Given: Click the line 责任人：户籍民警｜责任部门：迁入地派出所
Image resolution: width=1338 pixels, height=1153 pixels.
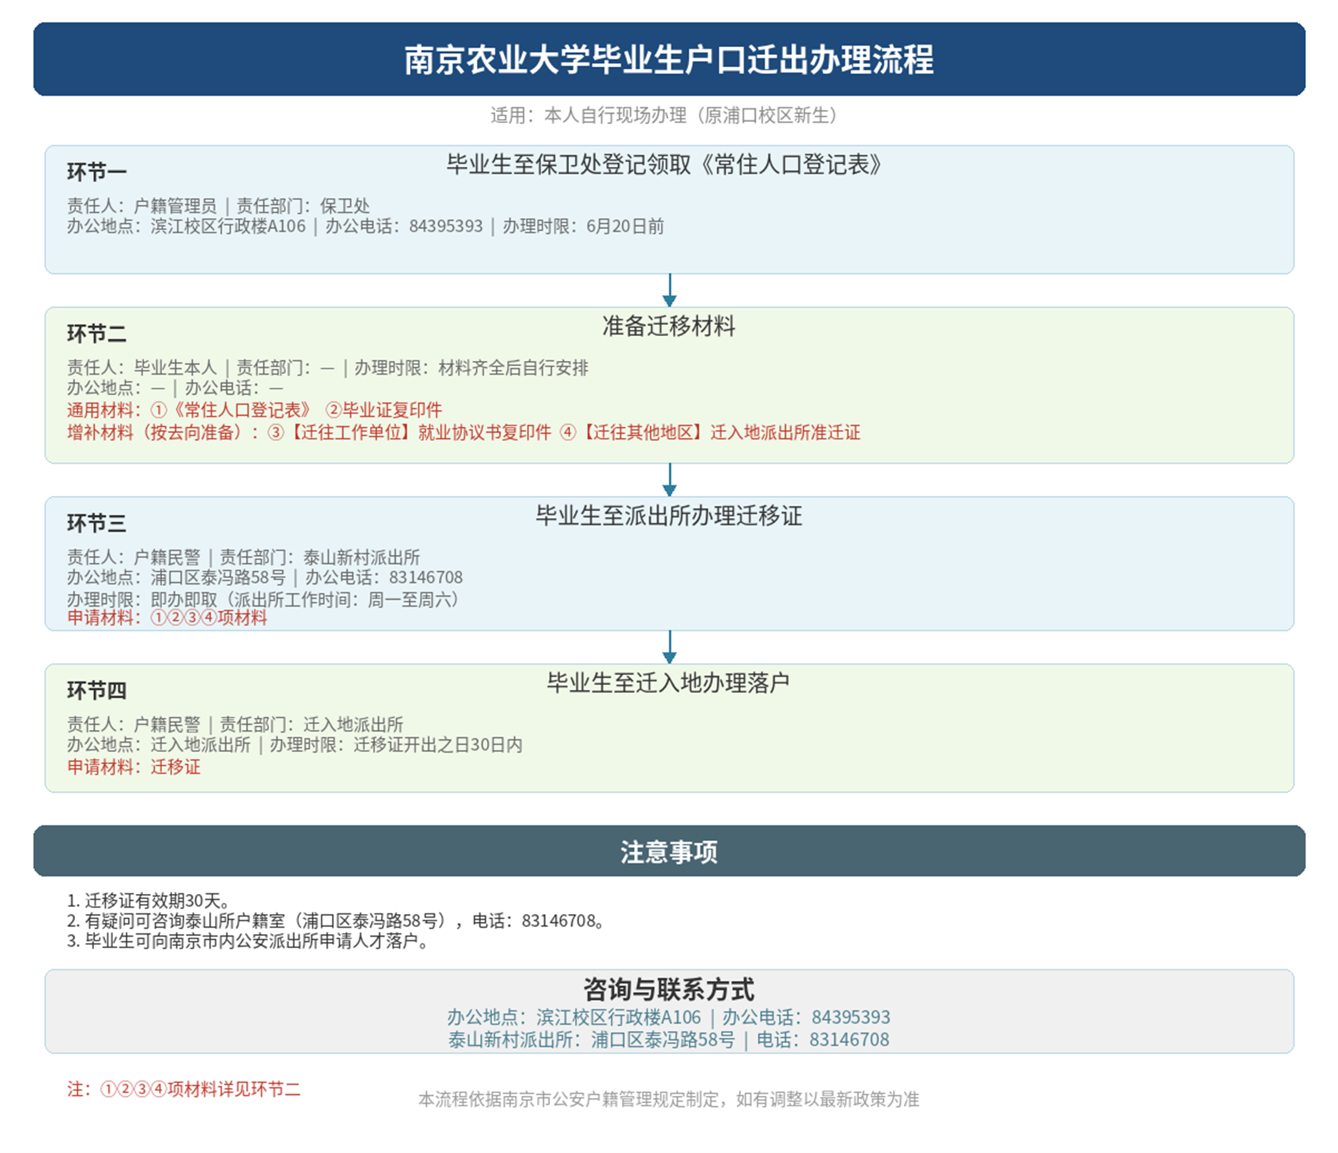Looking at the screenshot, I should tap(236, 724).
